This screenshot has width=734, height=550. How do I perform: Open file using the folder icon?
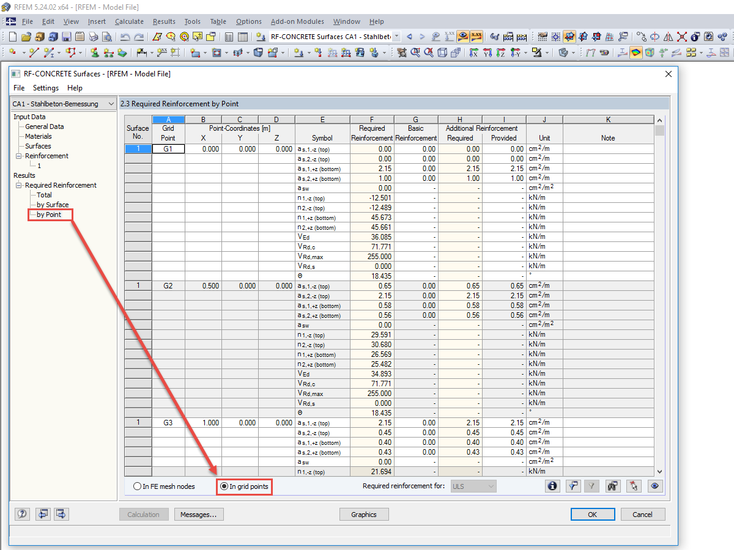[26, 37]
